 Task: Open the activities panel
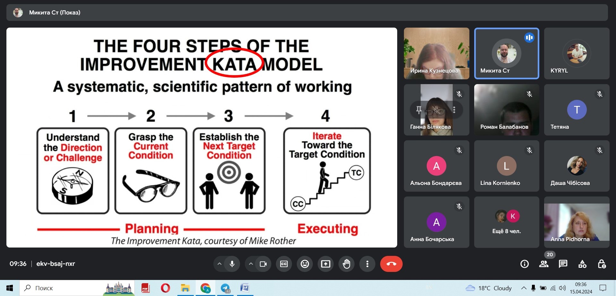(x=582, y=264)
